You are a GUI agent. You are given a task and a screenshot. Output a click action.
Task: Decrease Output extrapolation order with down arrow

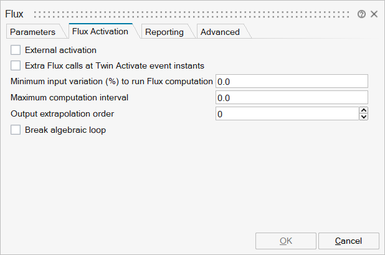tap(364, 117)
